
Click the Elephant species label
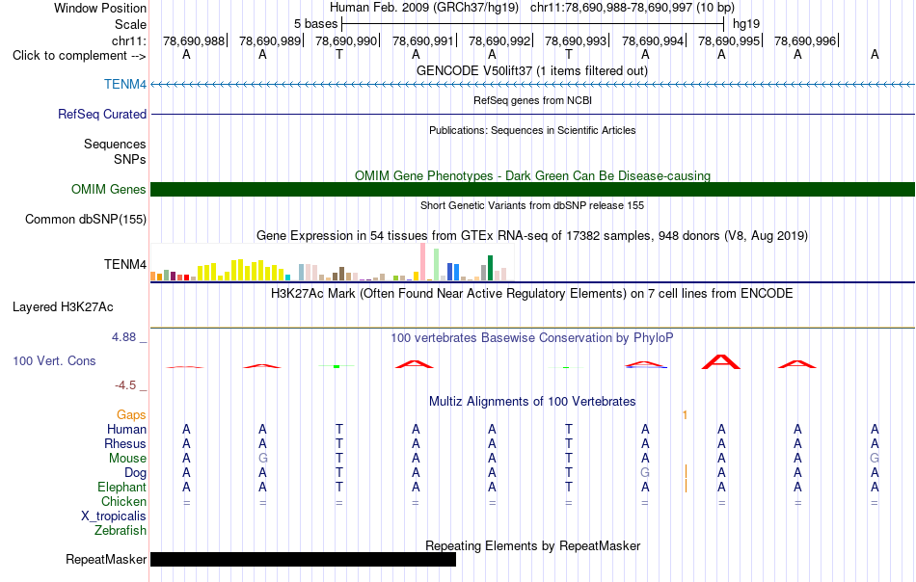(121, 487)
